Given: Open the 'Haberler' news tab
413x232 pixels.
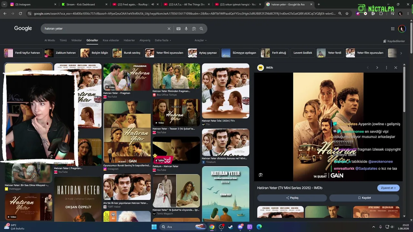Looking at the screenshot, I should 129,40.
